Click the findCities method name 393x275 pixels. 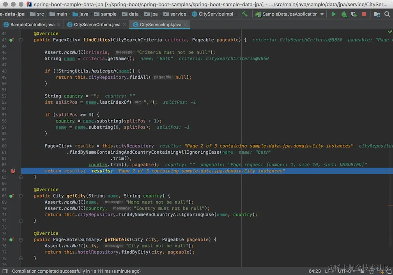97,40
